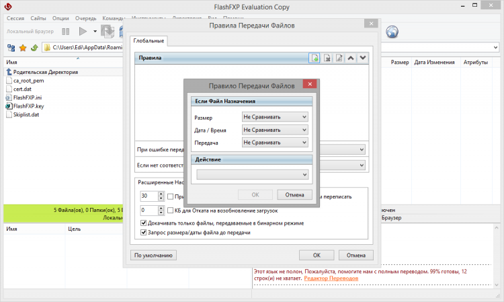
Task: Click the 0 numeric input field
Action: tap(149, 211)
